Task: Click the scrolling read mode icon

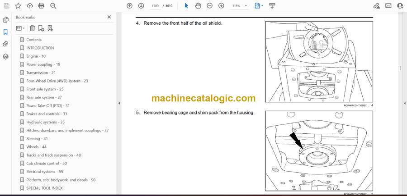Action: coord(272,6)
